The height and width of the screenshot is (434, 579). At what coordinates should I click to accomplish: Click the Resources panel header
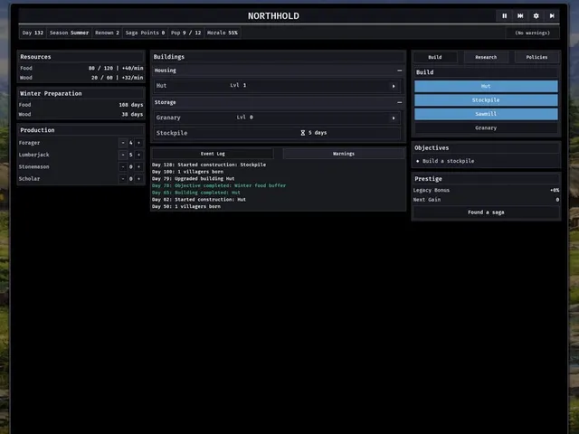pyautogui.click(x=81, y=57)
